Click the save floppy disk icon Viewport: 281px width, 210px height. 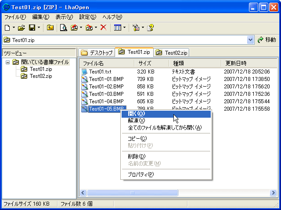tap(32, 28)
